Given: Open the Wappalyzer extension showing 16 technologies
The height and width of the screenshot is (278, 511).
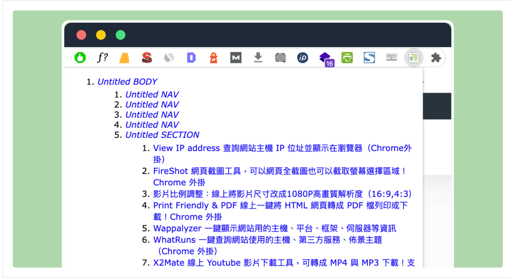Looking at the screenshot, I should pos(325,57).
